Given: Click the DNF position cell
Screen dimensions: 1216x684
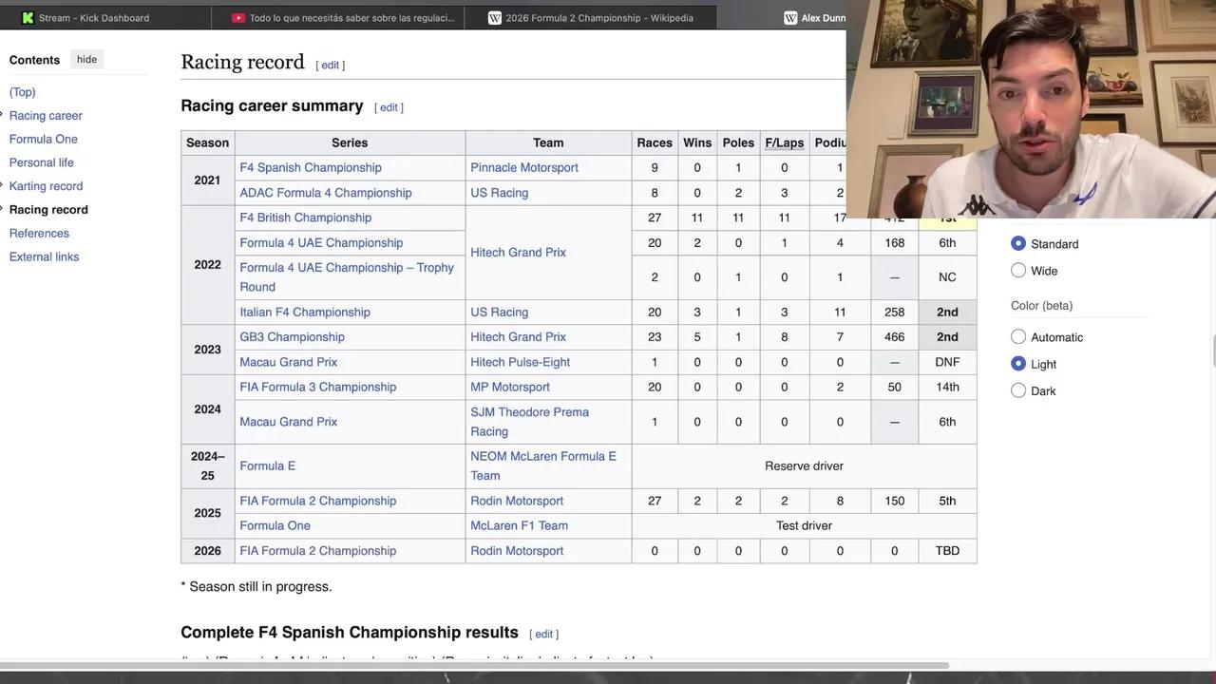Looking at the screenshot, I should (x=947, y=362).
